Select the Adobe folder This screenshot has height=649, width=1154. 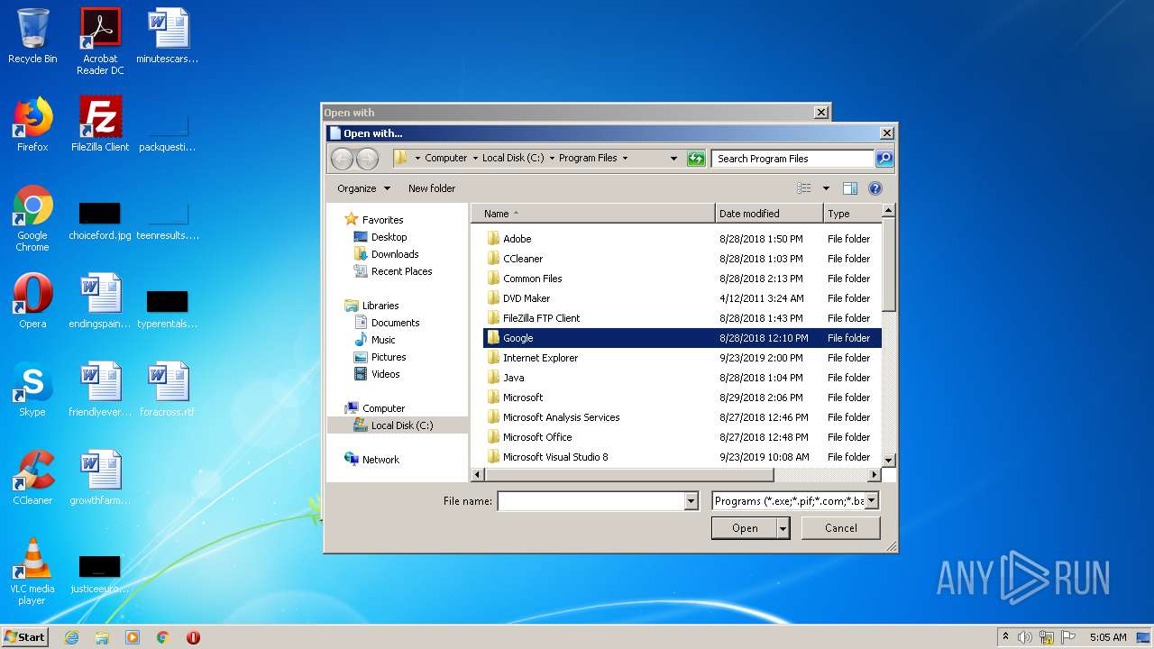coord(682,239)
